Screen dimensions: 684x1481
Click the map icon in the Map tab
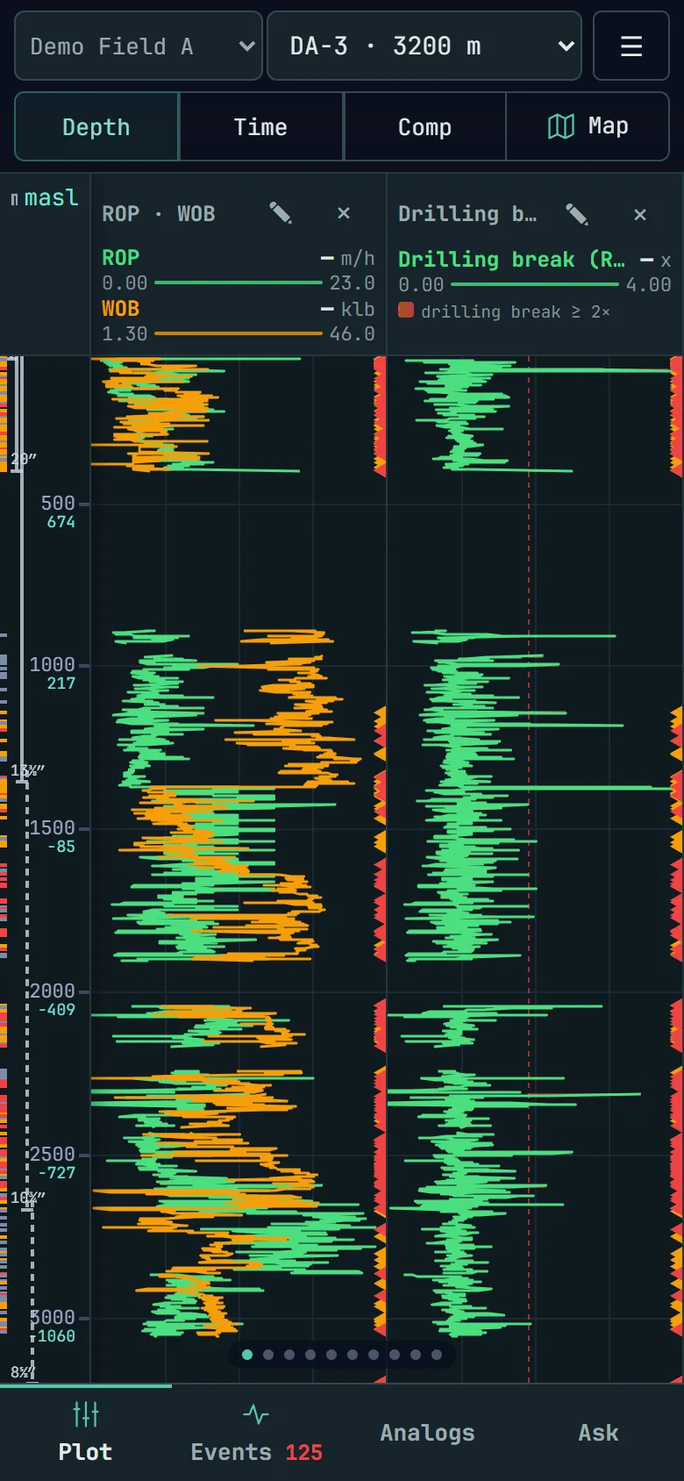pos(561,126)
